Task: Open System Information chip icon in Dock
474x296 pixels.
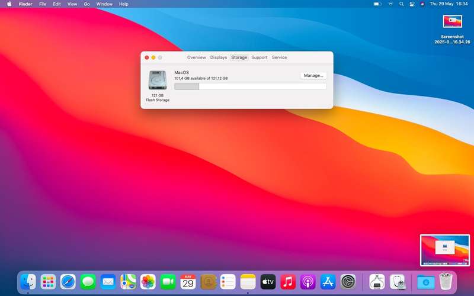Action: point(377,282)
